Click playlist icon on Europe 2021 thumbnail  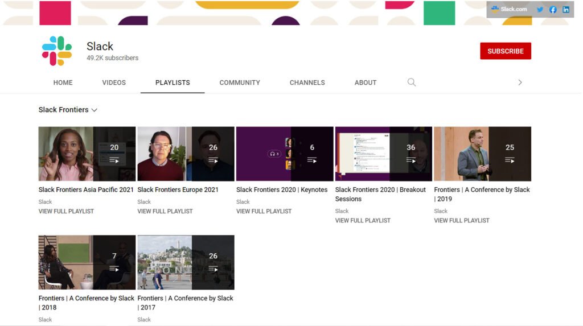tap(213, 160)
